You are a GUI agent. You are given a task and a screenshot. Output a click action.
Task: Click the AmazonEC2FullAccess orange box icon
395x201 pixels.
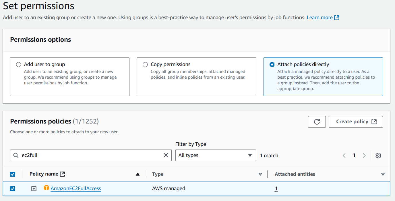[47, 188]
